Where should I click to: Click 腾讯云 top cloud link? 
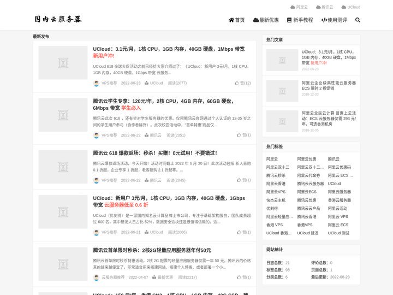(325, 7)
